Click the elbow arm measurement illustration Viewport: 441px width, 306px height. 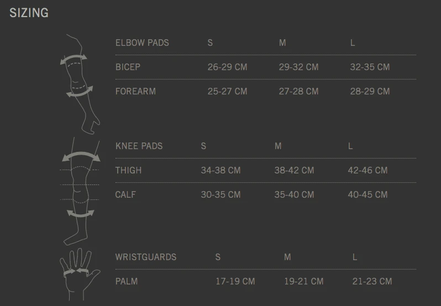point(77,83)
